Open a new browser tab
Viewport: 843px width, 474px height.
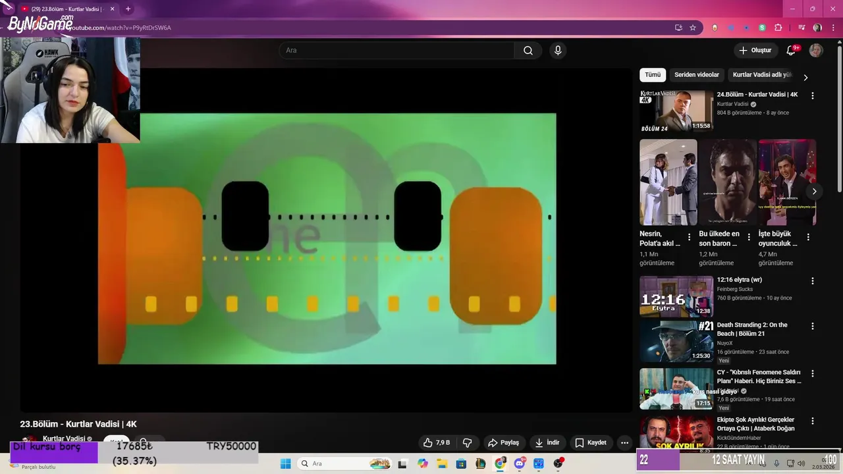tap(128, 9)
